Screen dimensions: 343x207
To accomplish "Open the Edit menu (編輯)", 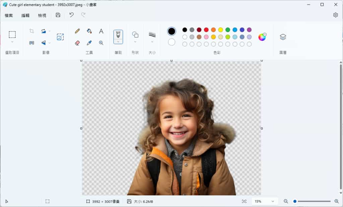I will 25,15.
